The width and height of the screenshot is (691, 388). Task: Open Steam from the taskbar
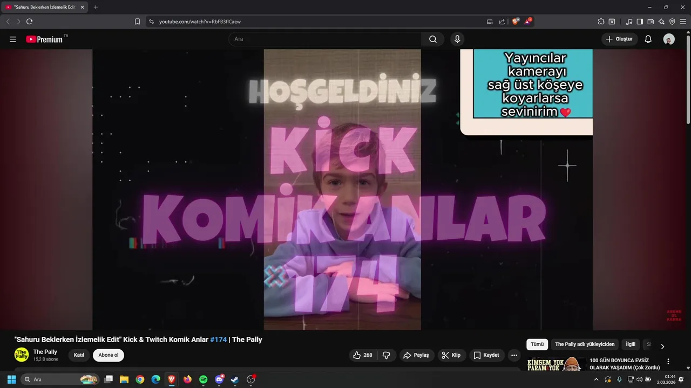coord(235,379)
